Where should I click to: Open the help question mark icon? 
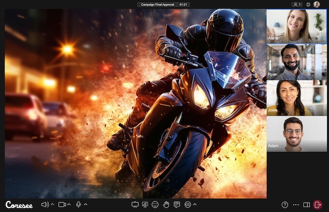coord(285,205)
